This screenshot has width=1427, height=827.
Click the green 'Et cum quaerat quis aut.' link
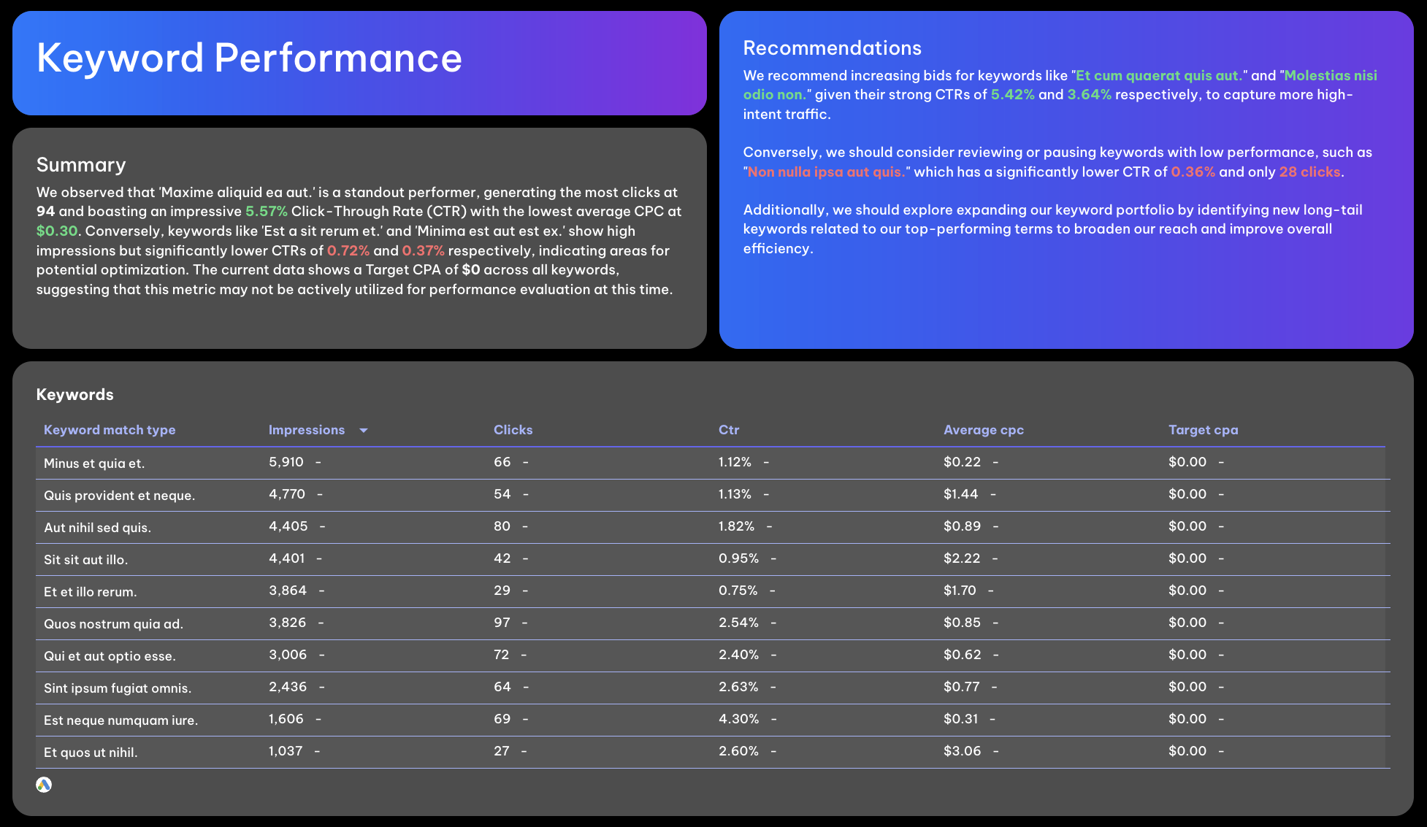(x=1158, y=75)
